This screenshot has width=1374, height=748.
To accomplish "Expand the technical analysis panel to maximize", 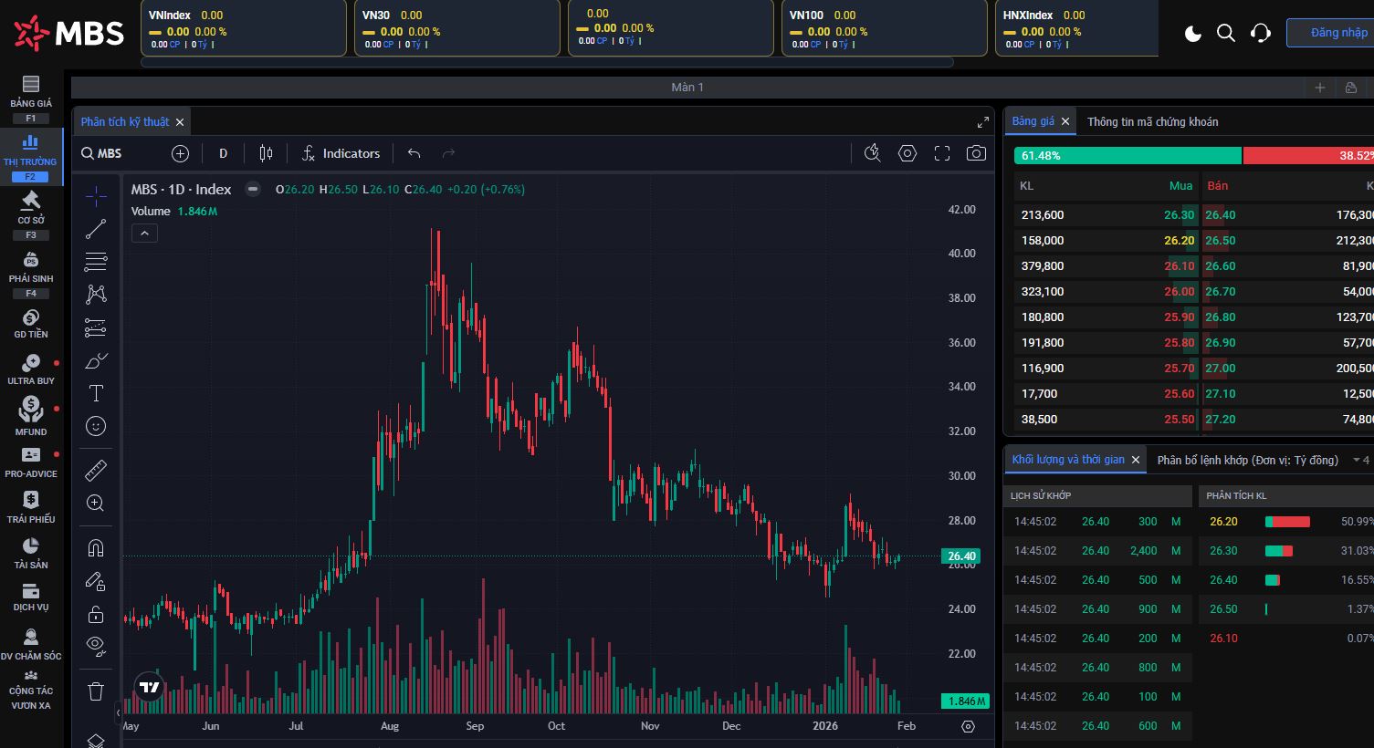I will (983, 122).
